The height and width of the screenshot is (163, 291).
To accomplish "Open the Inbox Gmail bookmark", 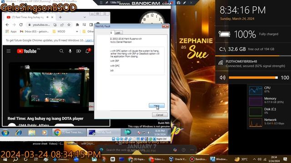I will [x=35, y=32].
